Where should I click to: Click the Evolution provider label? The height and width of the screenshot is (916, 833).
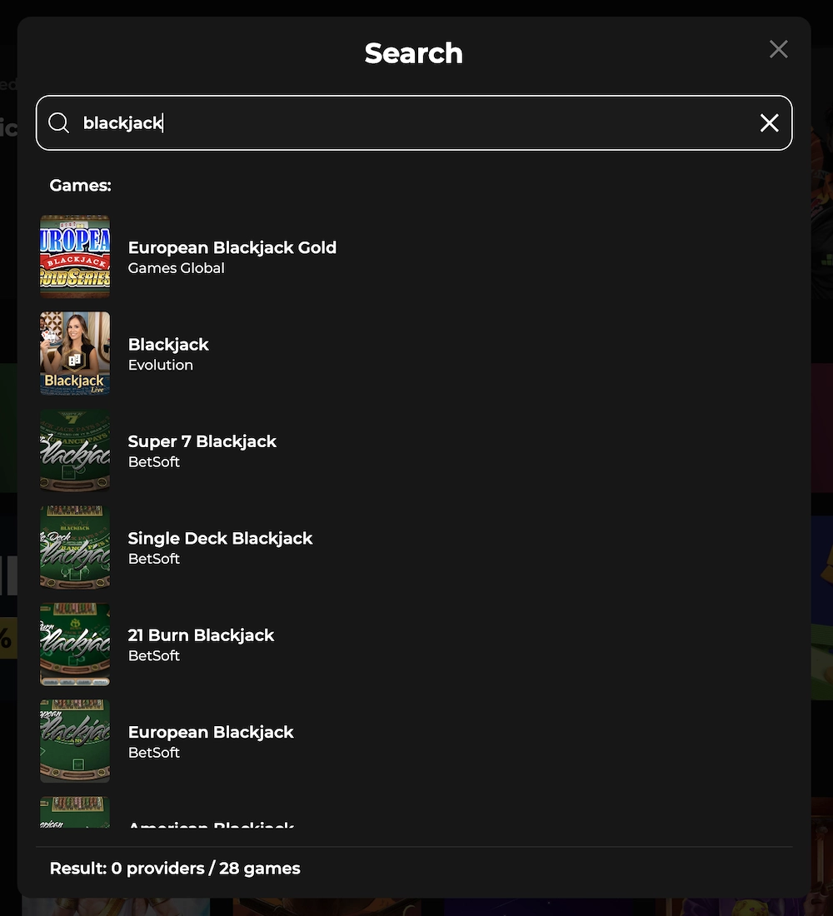pyautogui.click(x=160, y=365)
